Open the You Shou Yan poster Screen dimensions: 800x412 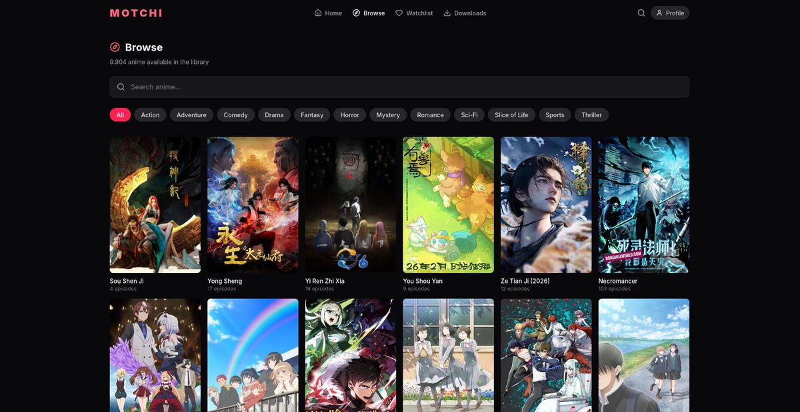pyautogui.click(x=449, y=205)
